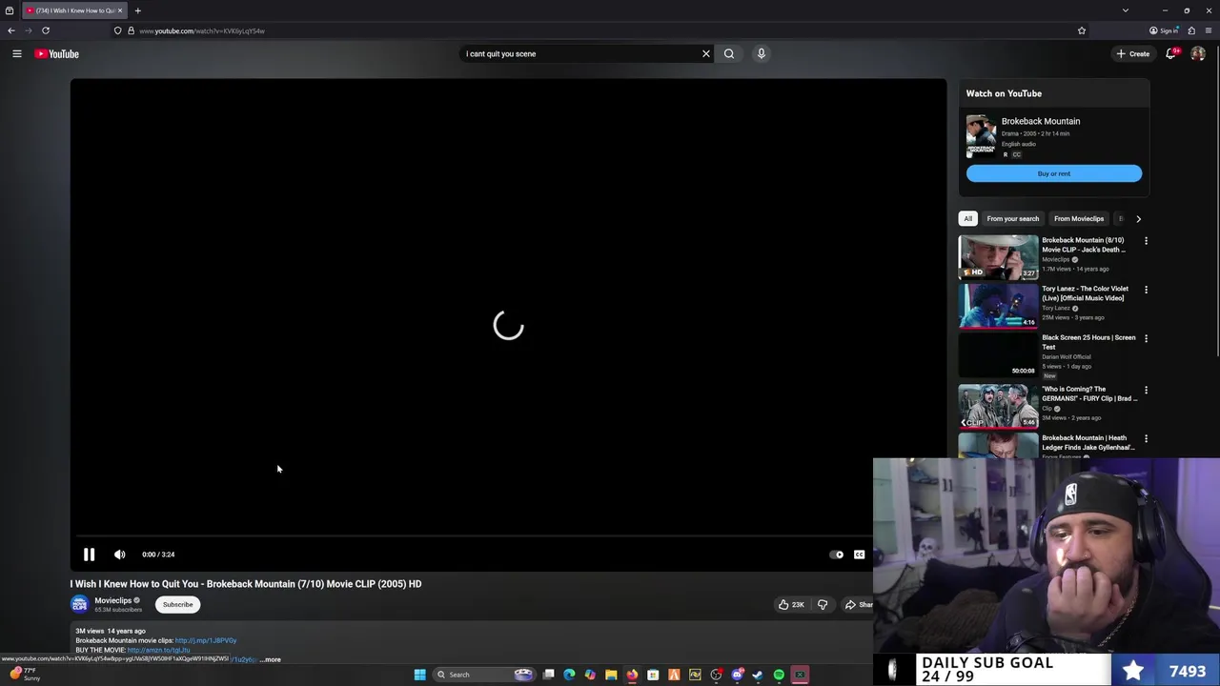Open a new browser tab
Screen dimensions: 1220x686
(x=137, y=10)
